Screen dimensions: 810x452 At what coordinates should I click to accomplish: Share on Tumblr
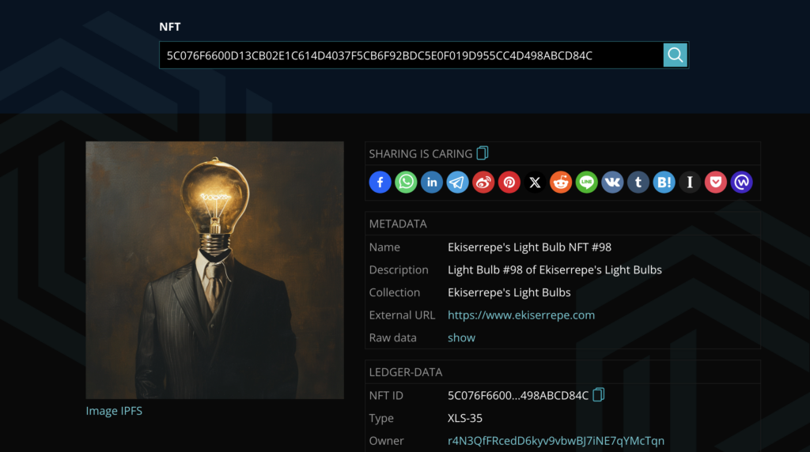tap(638, 183)
